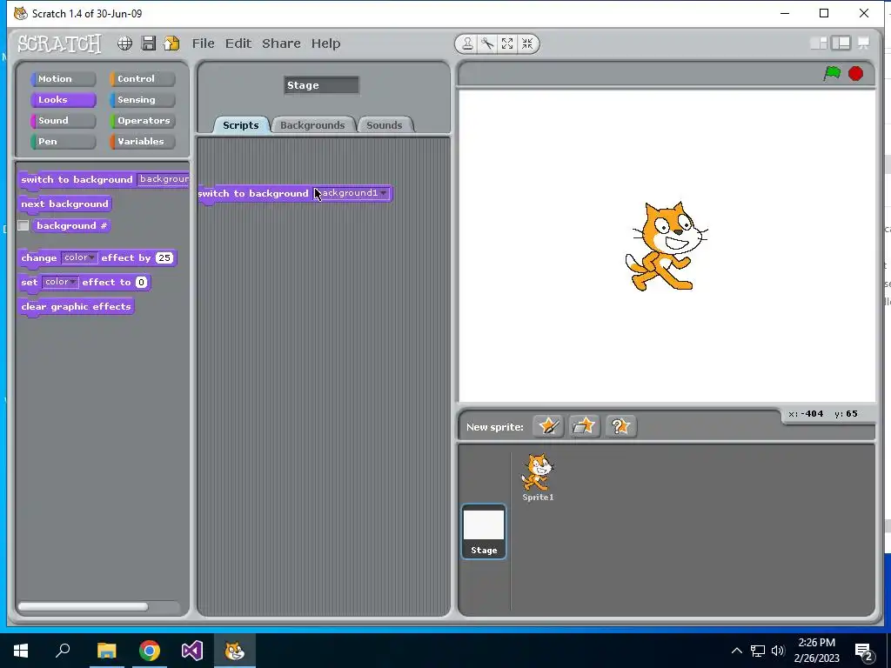Open palette switch to background dropdown

164,179
